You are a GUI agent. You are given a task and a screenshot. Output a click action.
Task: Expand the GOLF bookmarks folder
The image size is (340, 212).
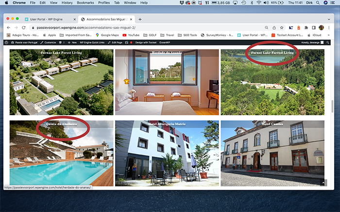pos(150,35)
